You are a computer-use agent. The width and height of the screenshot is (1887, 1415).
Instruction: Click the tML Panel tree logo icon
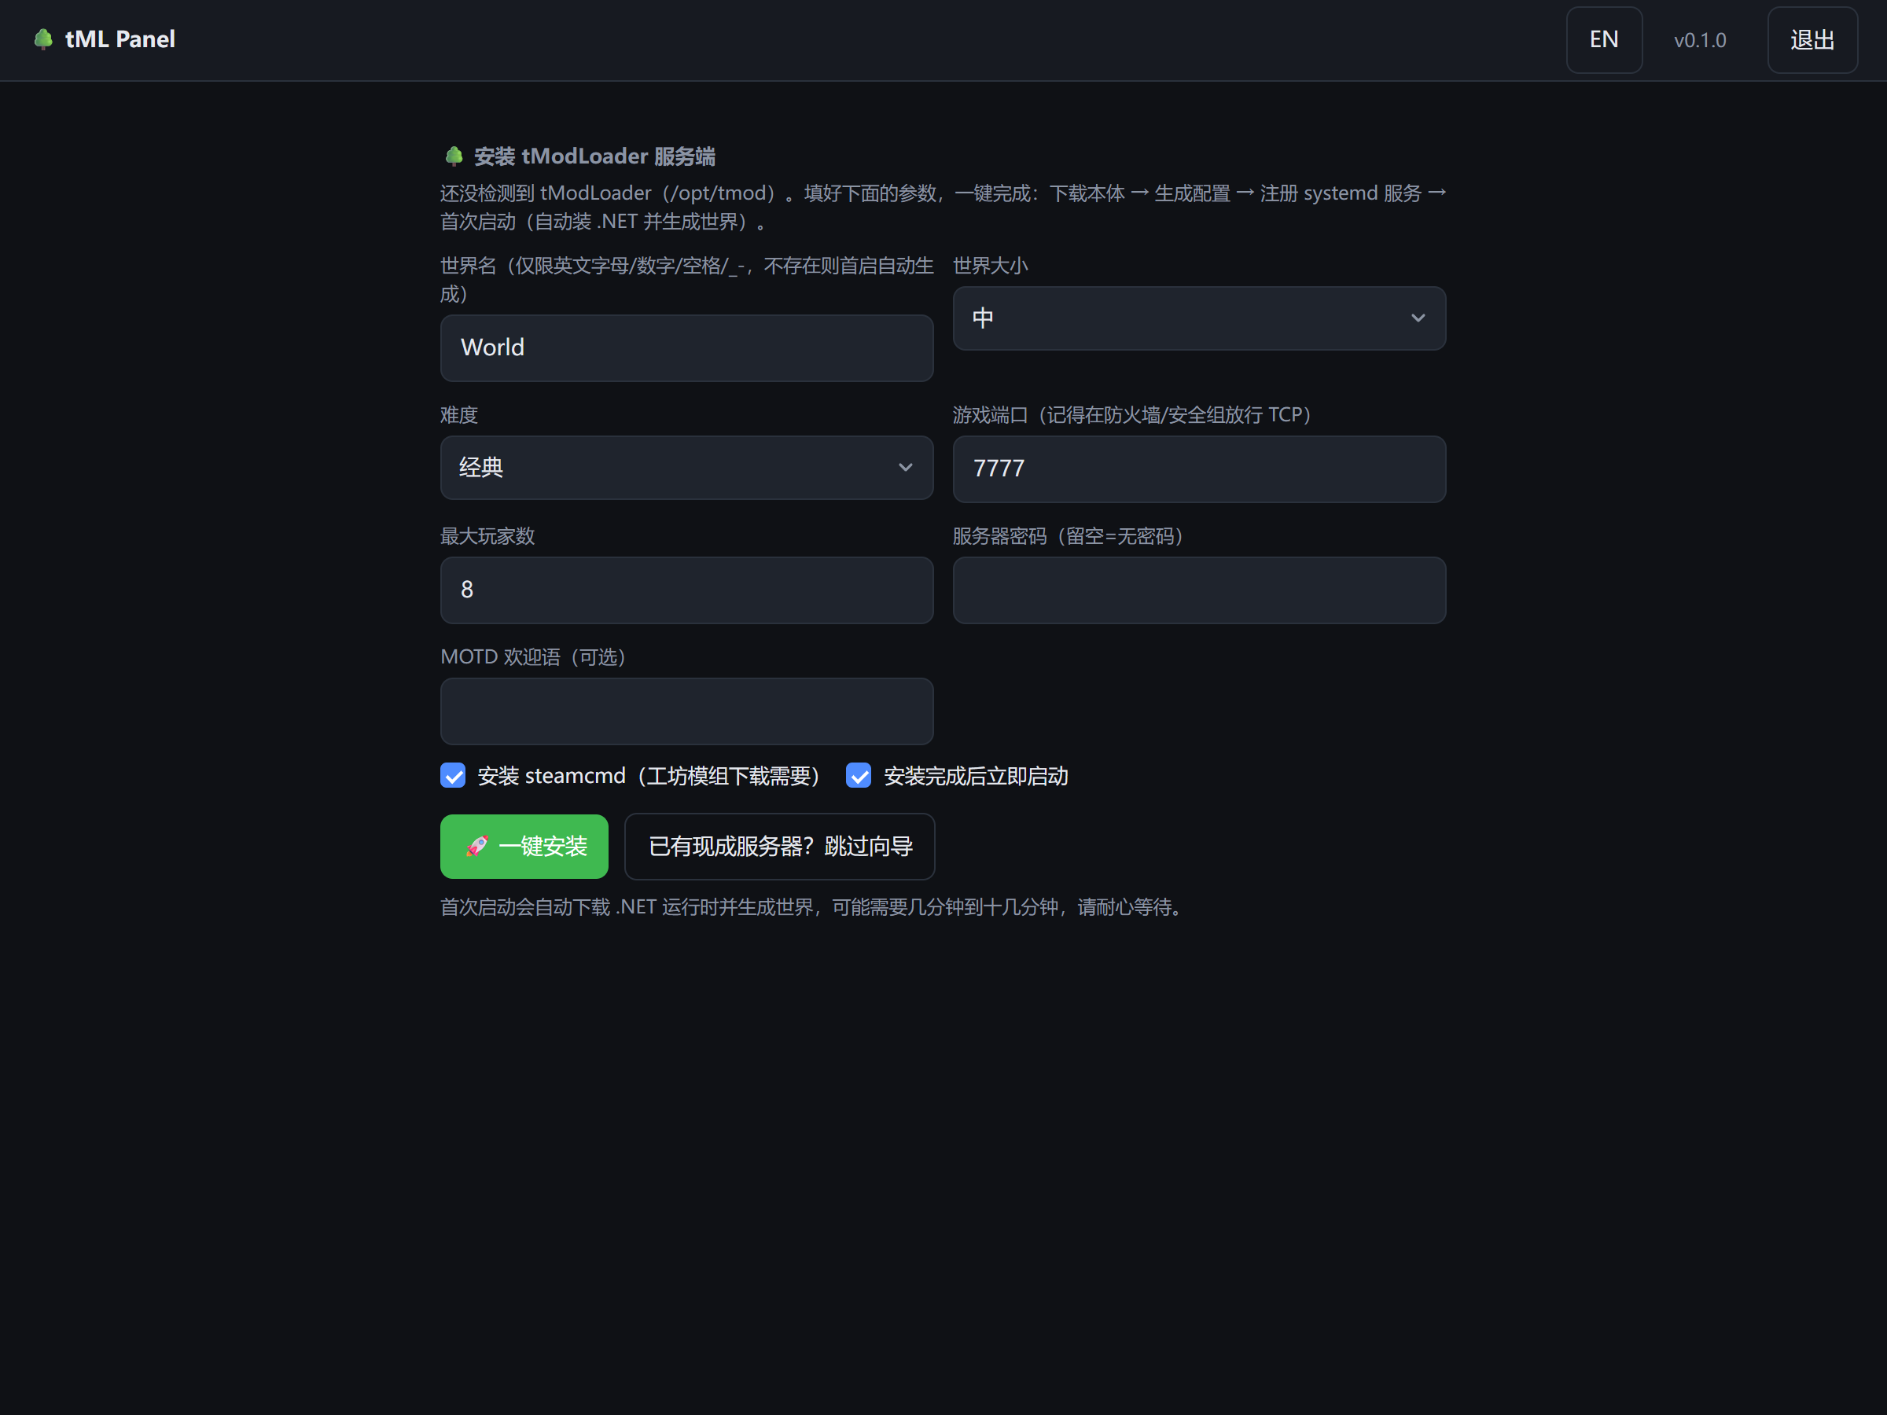(x=43, y=39)
